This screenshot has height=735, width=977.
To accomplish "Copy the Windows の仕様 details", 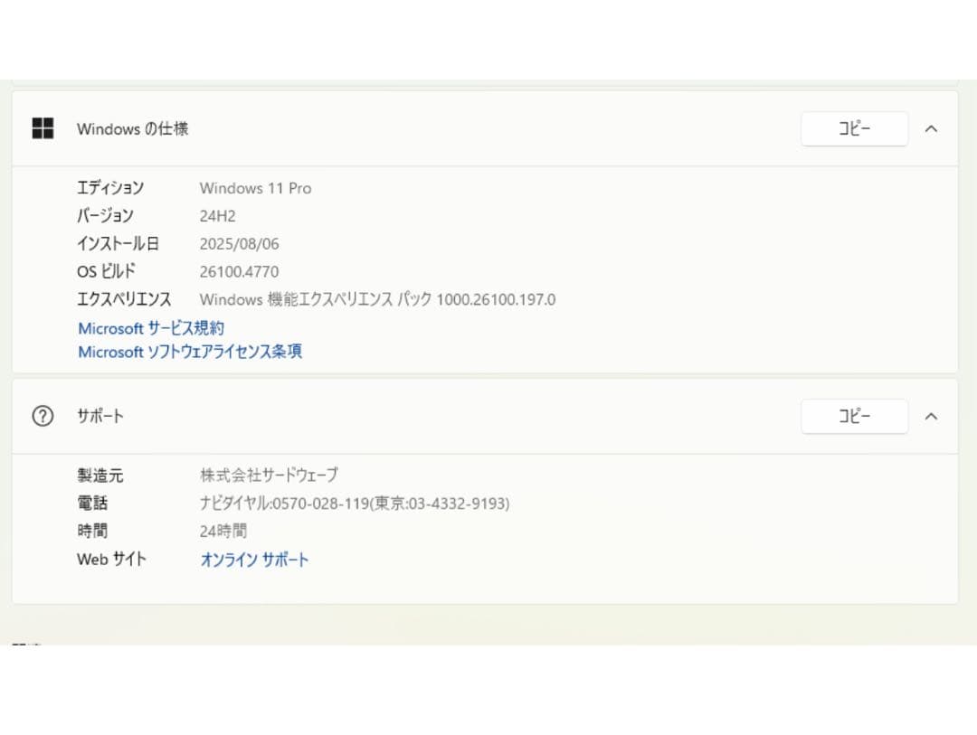I will click(x=854, y=128).
